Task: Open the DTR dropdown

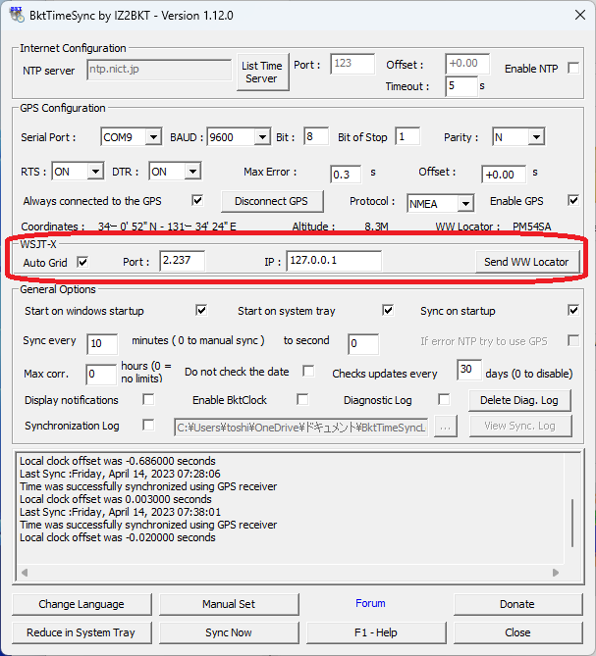Action: tap(192, 172)
